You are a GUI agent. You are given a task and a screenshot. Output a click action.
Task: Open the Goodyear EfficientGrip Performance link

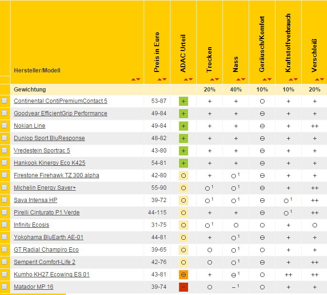click(60, 113)
